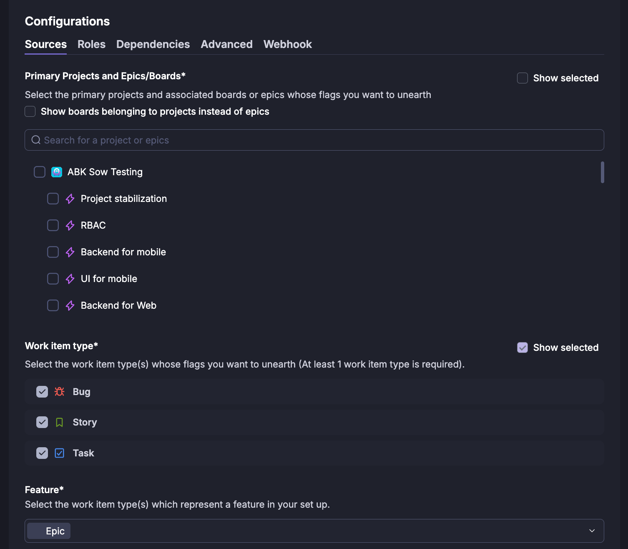Enable Show boards belonging to projects checkbox

30,111
